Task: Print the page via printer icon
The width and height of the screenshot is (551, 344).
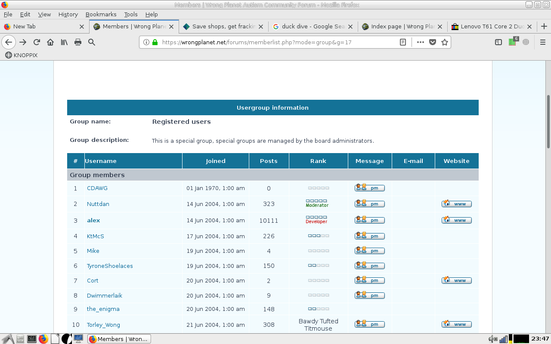Action: point(78,42)
